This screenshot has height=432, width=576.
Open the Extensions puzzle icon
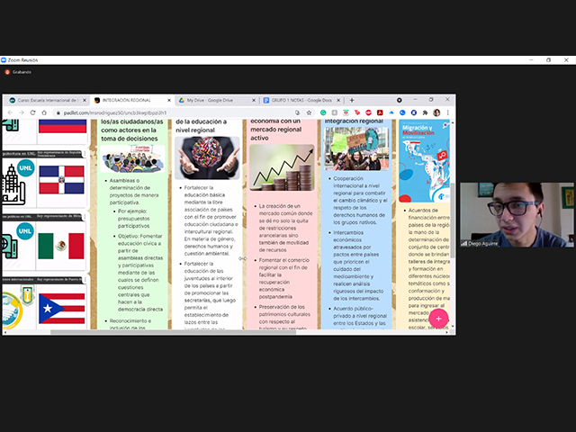(x=424, y=112)
